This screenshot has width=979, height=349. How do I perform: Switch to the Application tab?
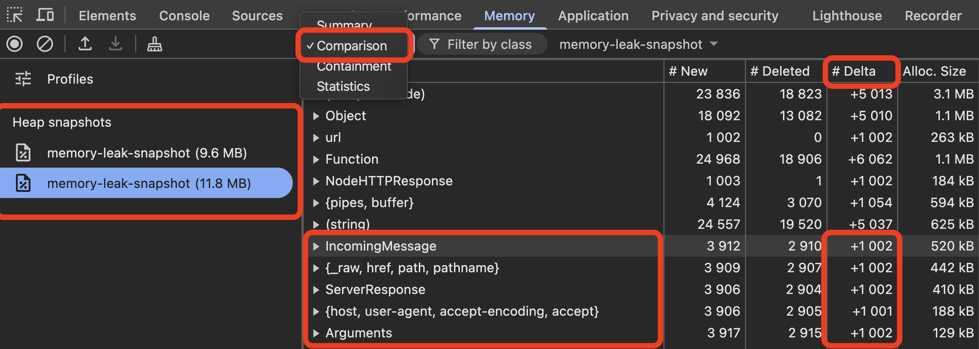tap(593, 16)
